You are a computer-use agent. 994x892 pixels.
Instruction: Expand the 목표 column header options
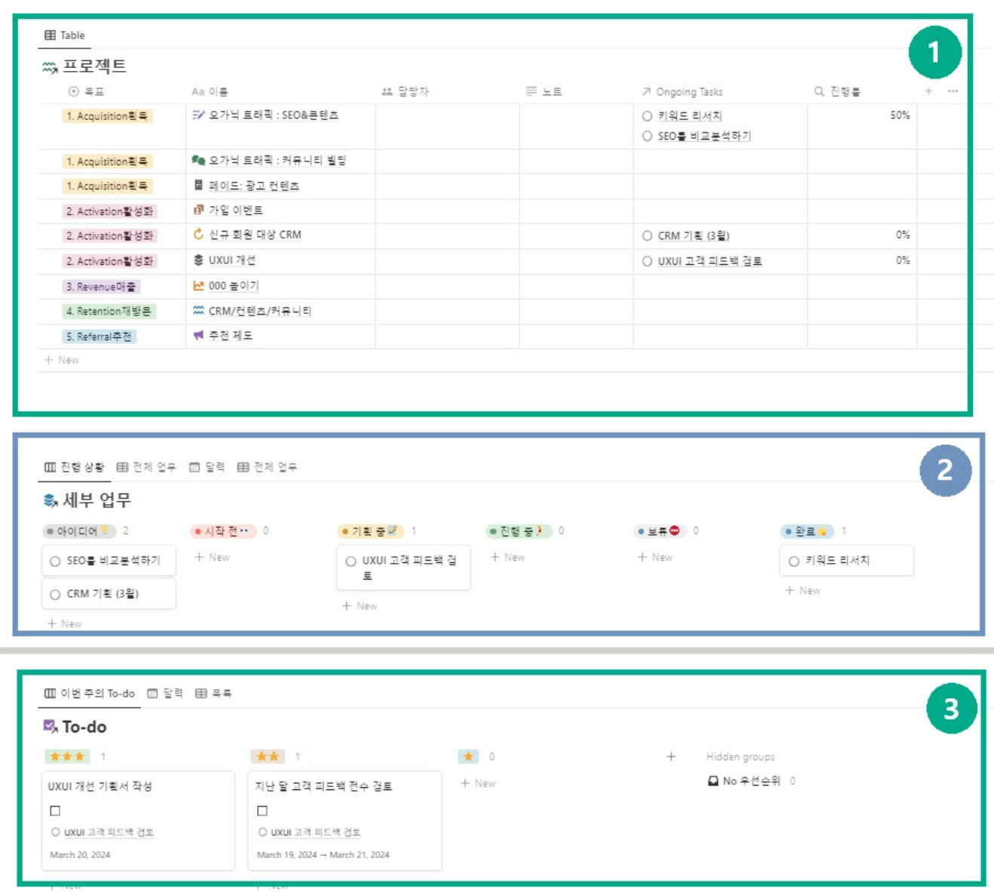pyautogui.click(x=86, y=91)
